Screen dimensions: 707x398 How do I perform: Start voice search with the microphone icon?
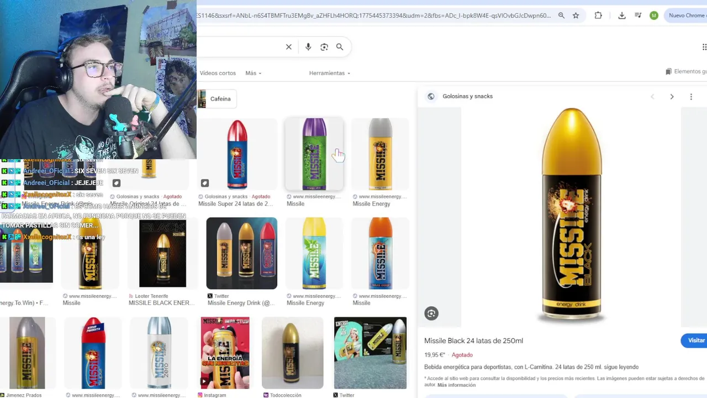(x=308, y=47)
